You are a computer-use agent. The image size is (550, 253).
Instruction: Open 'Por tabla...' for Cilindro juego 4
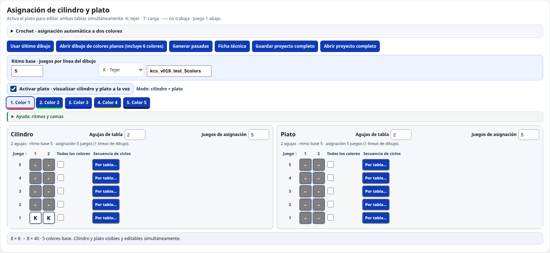106,178
